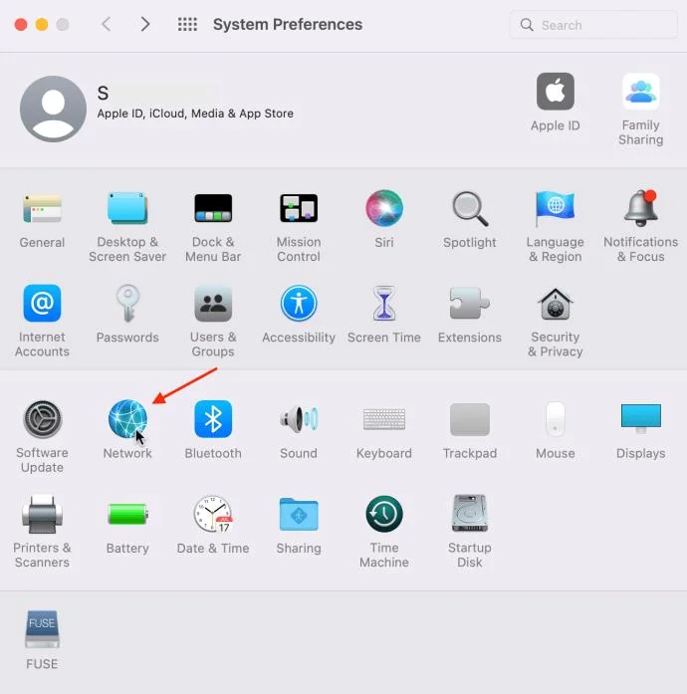Open Notifications & Focus preferences
The width and height of the screenshot is (687, 694).
641,208
